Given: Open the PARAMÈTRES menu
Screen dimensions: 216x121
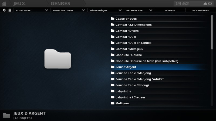Looking at the screenshot, I should pos(201,10).
